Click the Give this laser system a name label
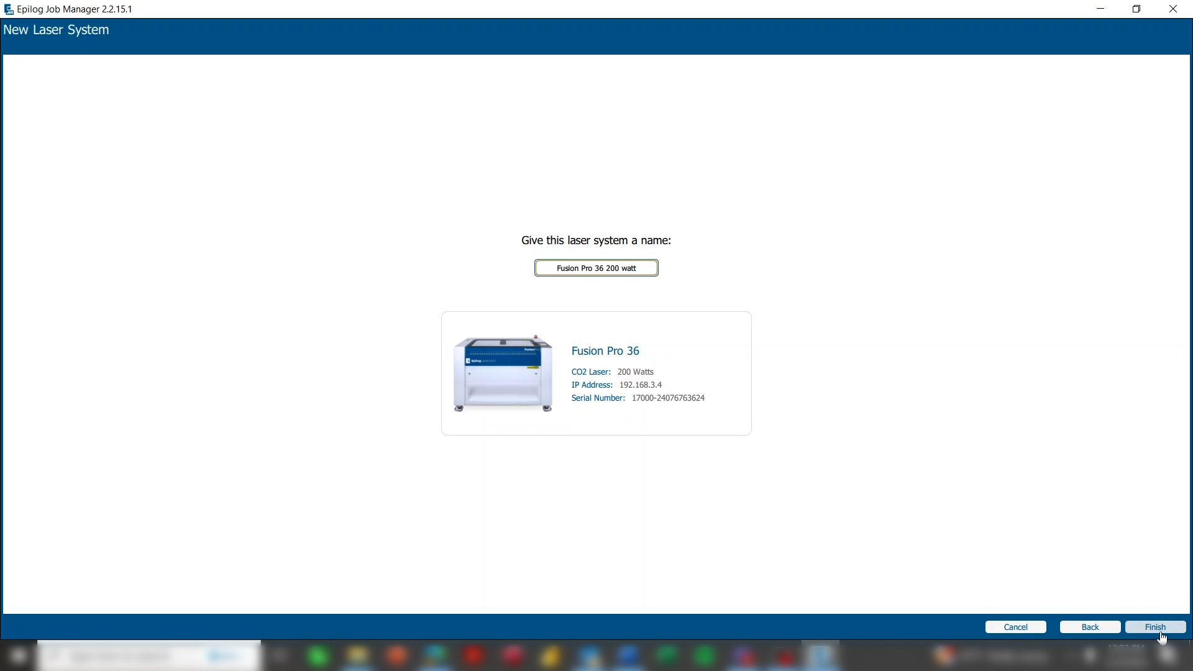1193x671 pixels. 596,240
